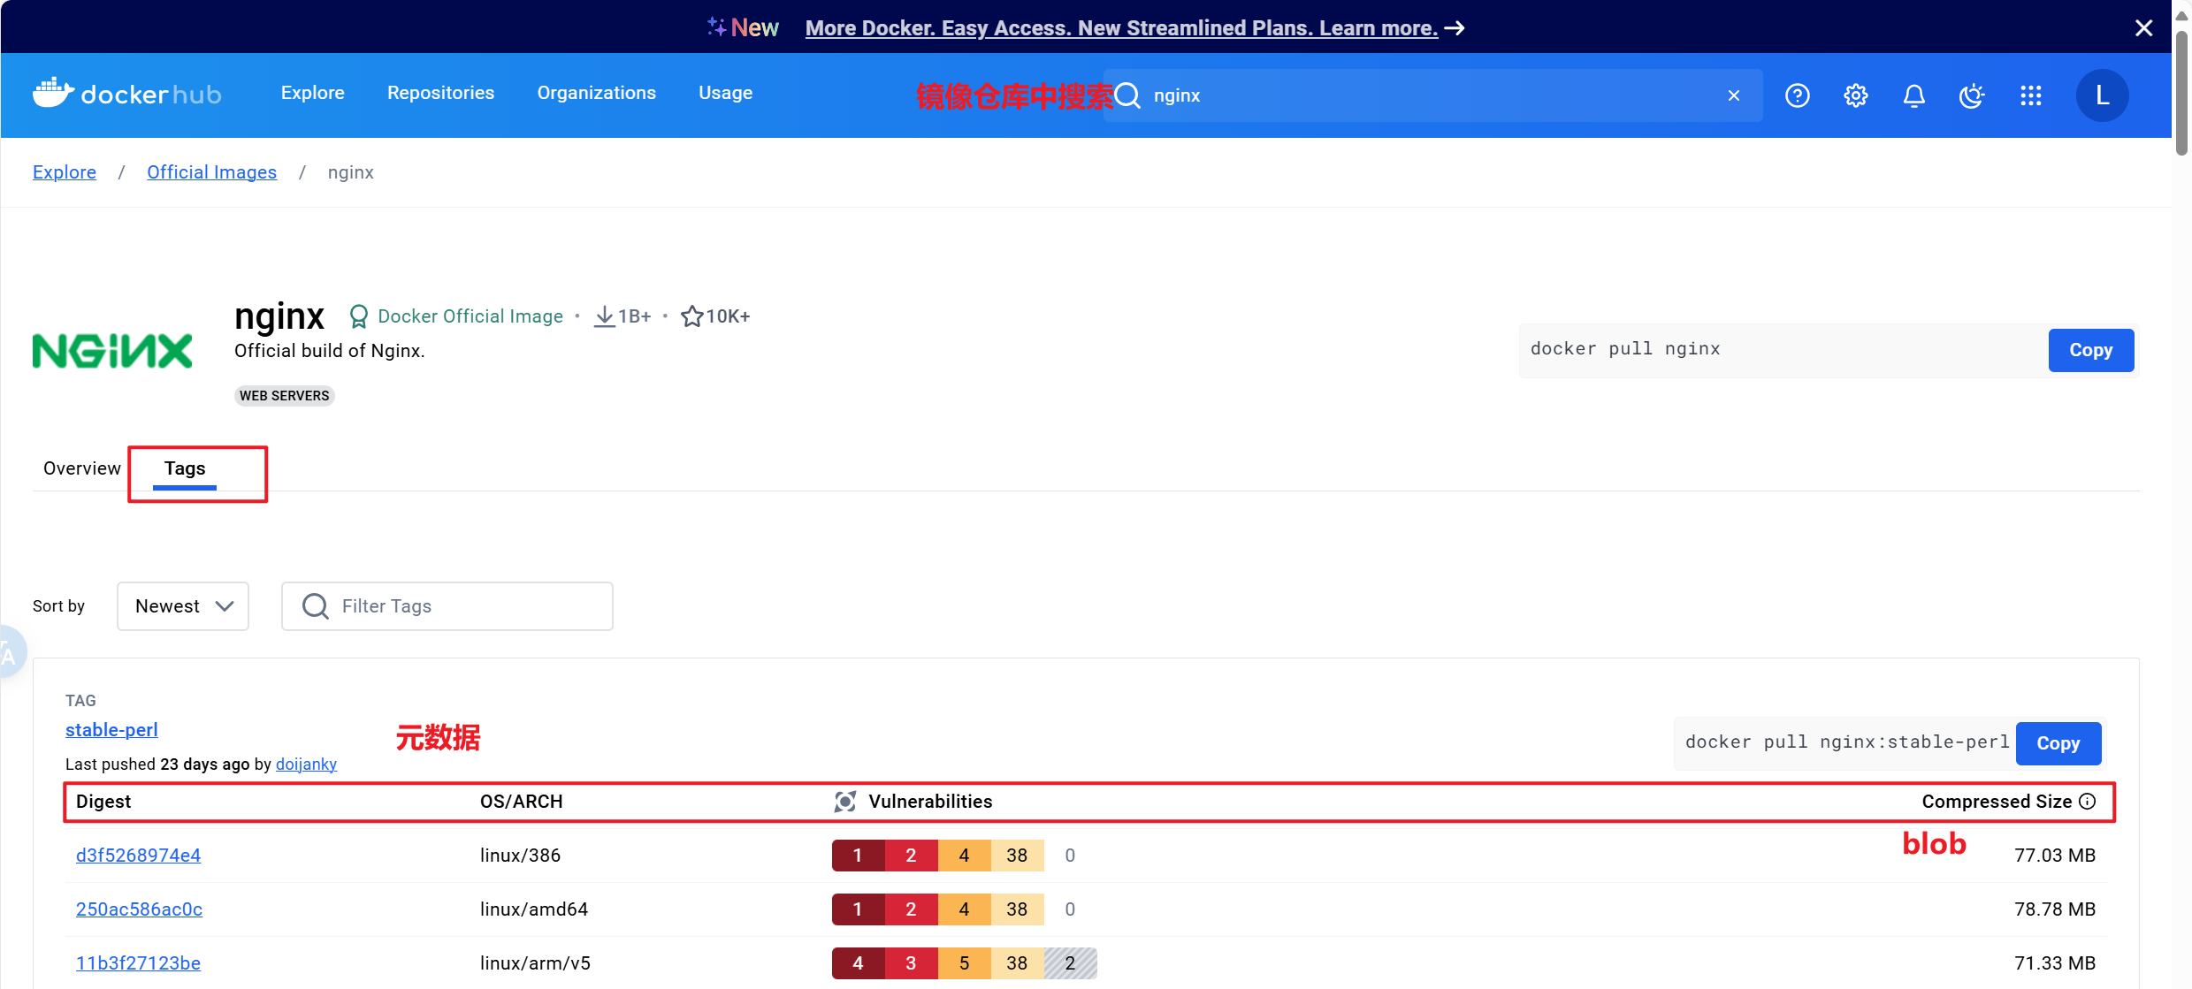Open digest d3f5268974e4
Screen dimensions: 2192x989
click(x=139, y=856)
